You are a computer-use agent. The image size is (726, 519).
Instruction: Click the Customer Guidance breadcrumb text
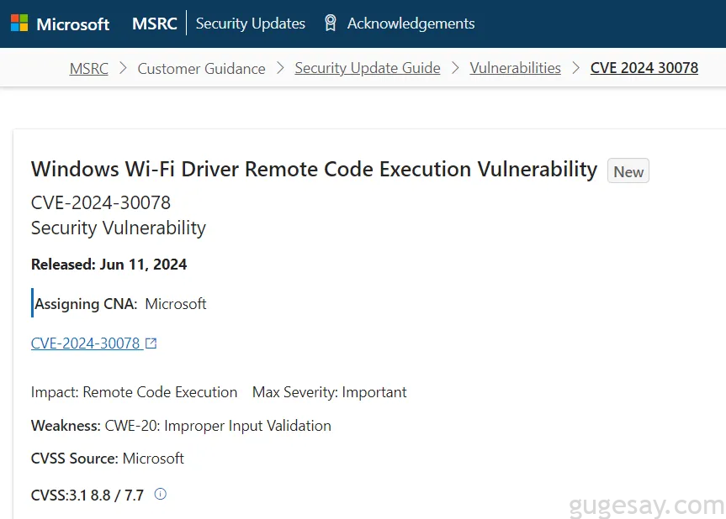tap(201, 68)
